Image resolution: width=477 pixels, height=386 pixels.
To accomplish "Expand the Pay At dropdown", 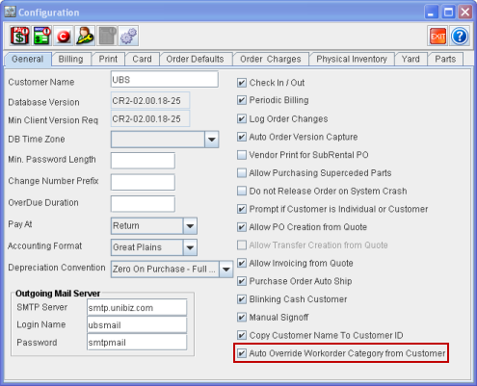I will [190, 226].
